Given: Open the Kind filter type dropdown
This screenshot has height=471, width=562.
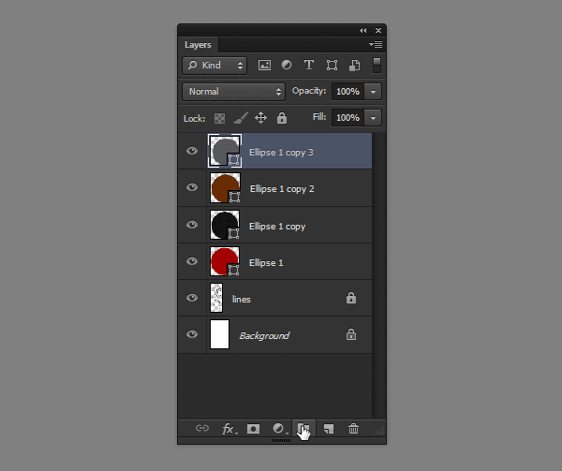Looking at the screenshot, I should tap(215, 66).
